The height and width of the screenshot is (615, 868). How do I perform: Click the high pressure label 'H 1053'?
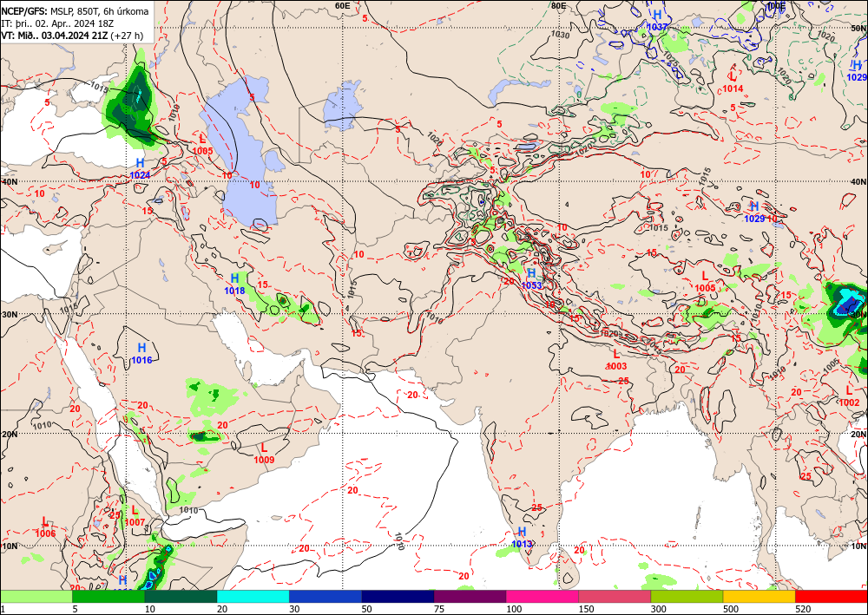[x=531, y=278]
